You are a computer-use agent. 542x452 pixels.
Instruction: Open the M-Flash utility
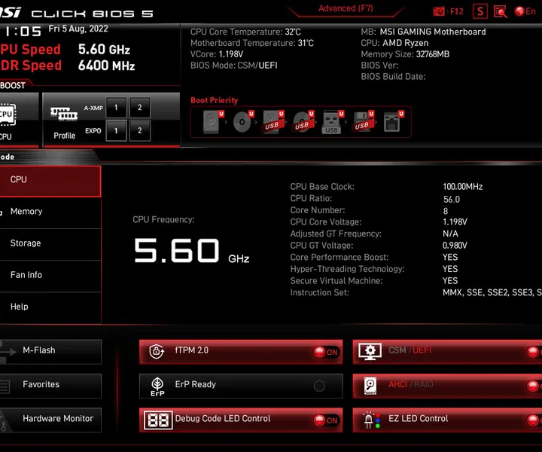(x=50, y=351)
